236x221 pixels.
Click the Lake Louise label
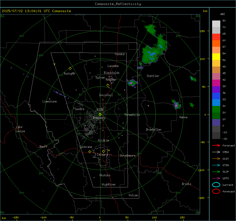click(x=20, y=129)
